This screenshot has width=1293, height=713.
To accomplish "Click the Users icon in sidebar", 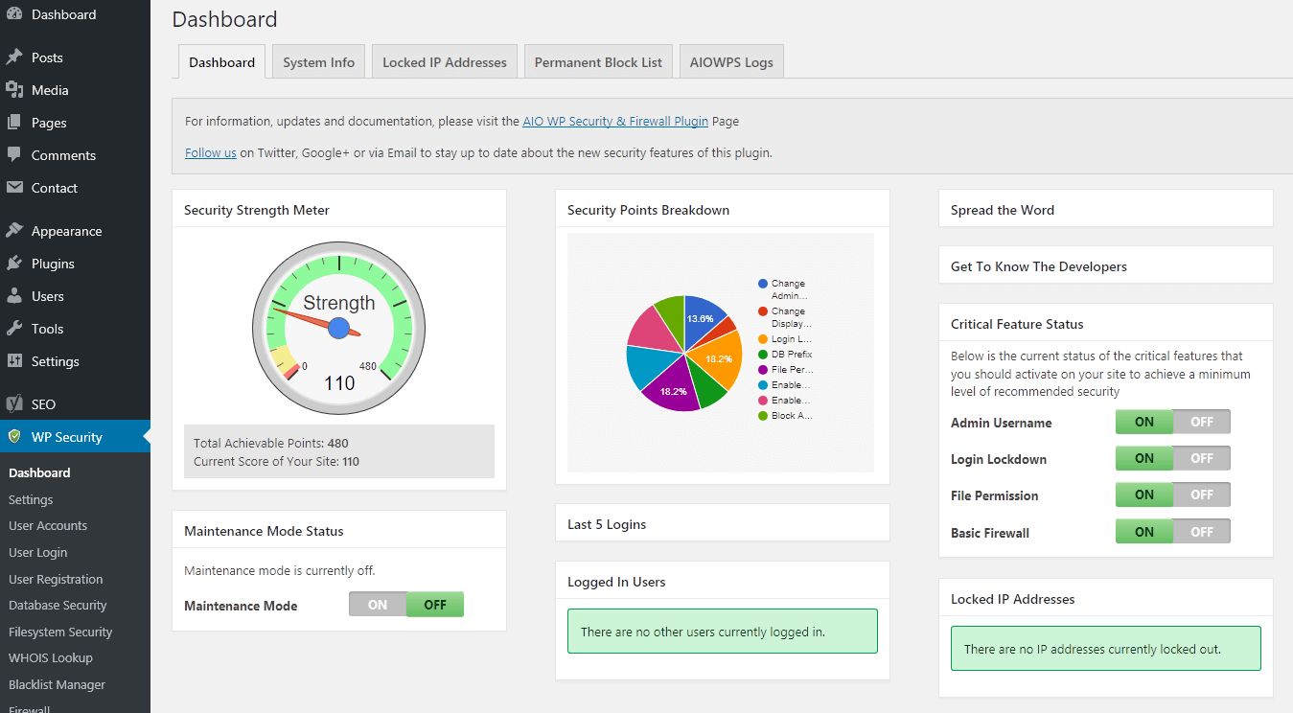I will (16, 295).
